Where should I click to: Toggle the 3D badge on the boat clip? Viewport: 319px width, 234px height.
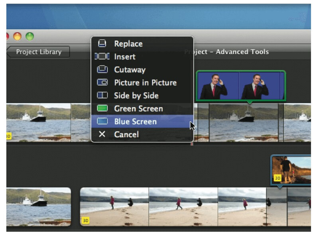pyautogui.click(x=8, y=136)
